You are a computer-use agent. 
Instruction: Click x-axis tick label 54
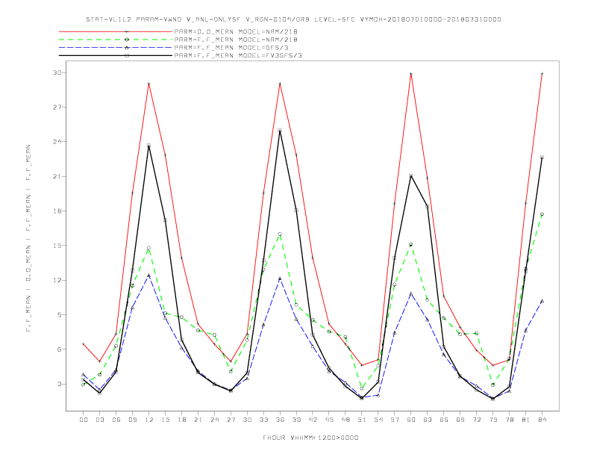click(x=378, y=420)
